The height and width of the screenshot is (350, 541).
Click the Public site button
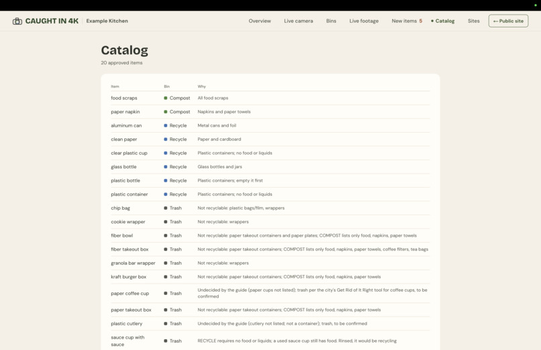[508, 21]
